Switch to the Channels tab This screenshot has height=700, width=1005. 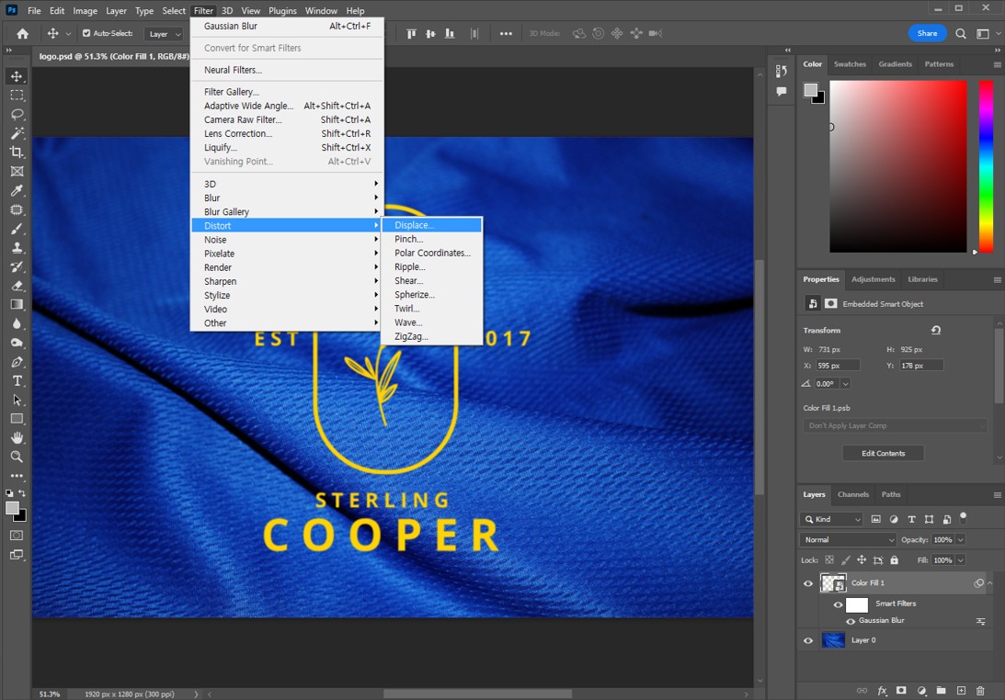tap(853, 494)
